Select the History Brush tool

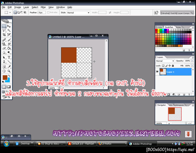pyautogui.click(x=9, y=44)
